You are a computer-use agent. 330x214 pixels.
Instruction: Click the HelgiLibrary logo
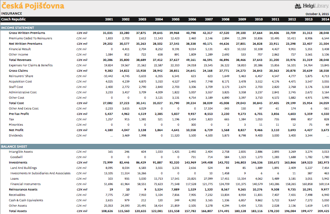311,6
